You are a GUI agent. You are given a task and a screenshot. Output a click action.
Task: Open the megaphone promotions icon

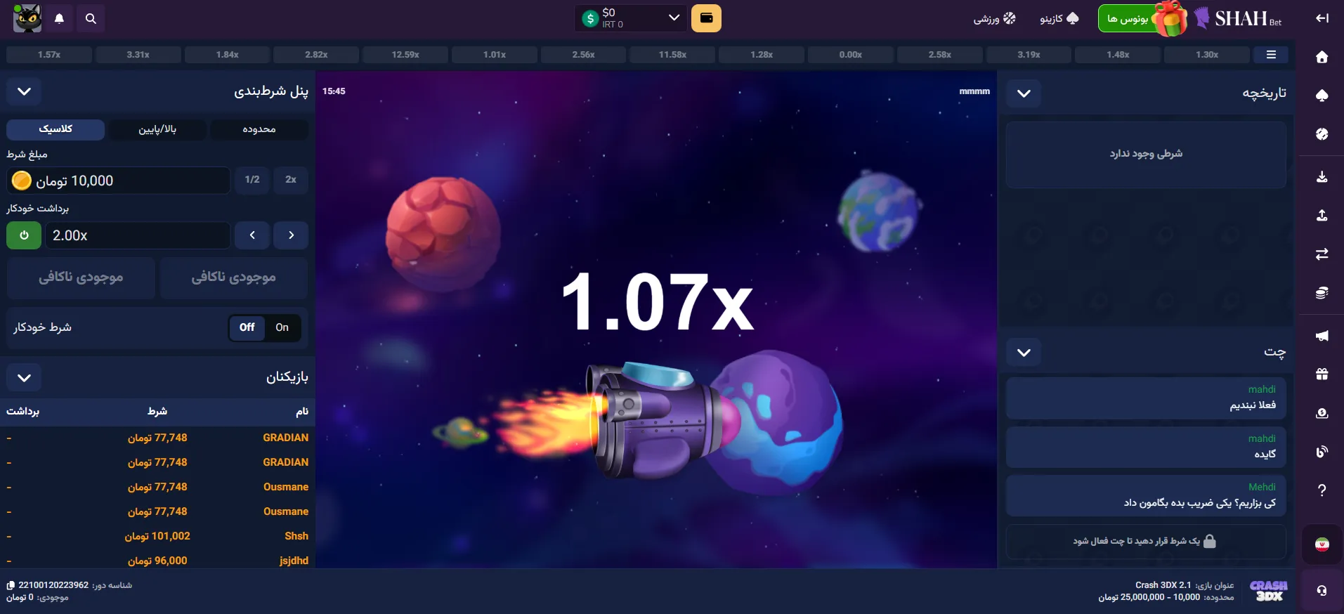[x=1322, y=336]
